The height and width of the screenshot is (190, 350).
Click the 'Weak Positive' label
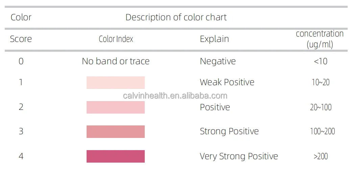(x=227, y=82)
